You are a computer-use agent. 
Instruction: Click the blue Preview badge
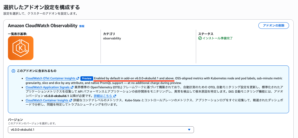pos(87,78)
